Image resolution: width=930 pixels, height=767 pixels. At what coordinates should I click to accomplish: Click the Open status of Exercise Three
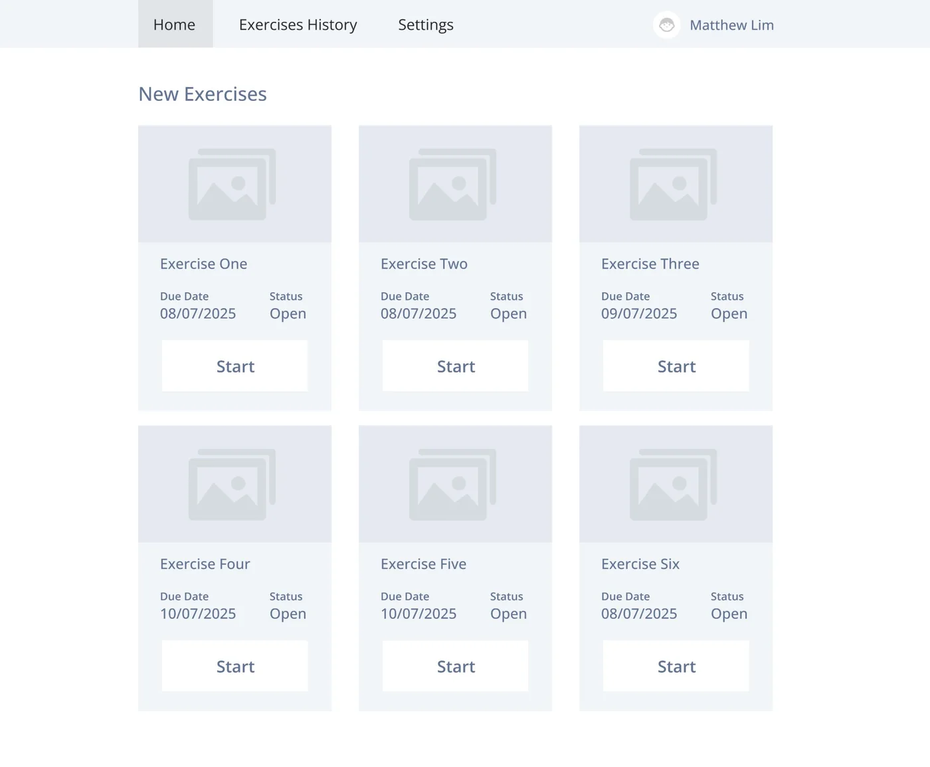[729, 314]
